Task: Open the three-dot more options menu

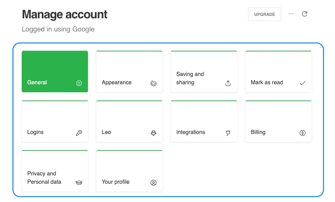Action: [291, 14]
